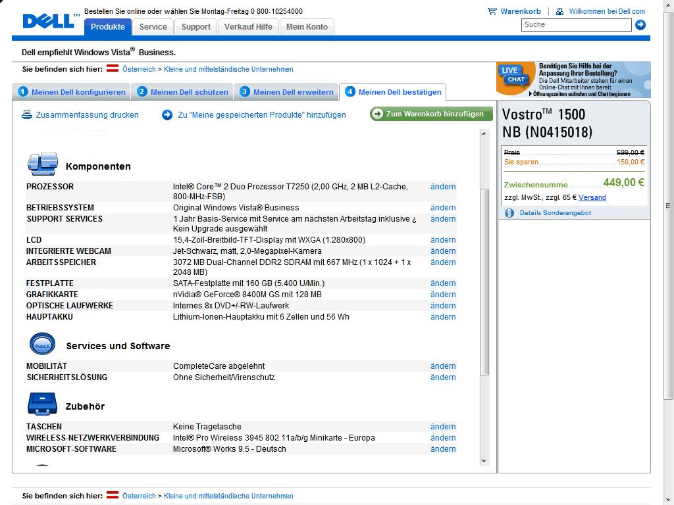Open Warenkorb link in header
This screenshot has width=674, height=505.
[x=521, y=11]
